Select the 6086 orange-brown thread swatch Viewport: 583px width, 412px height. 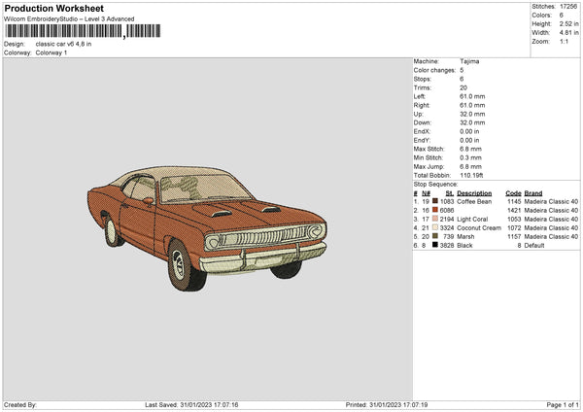(436, 210)
